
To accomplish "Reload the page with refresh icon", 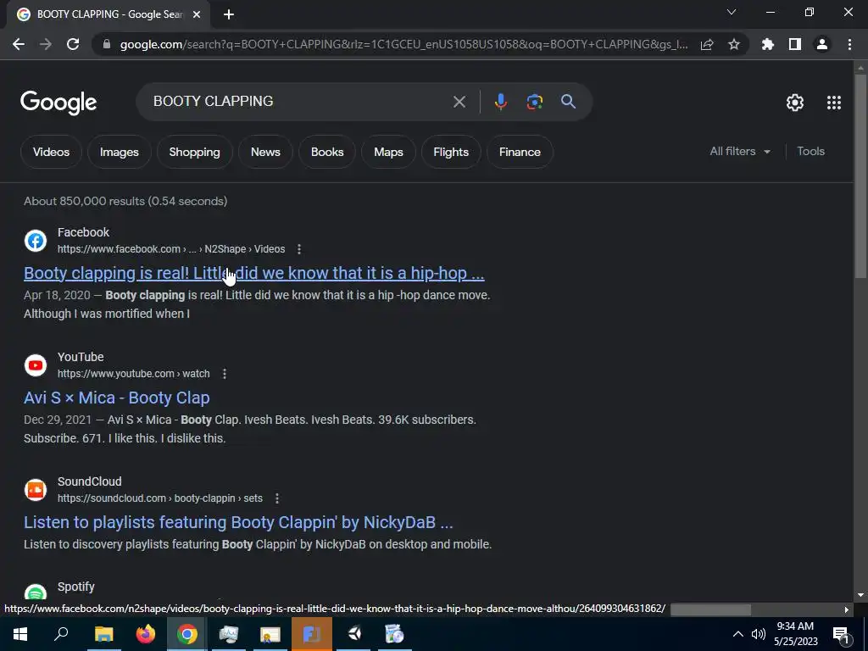I will click(x=73, y=44).
